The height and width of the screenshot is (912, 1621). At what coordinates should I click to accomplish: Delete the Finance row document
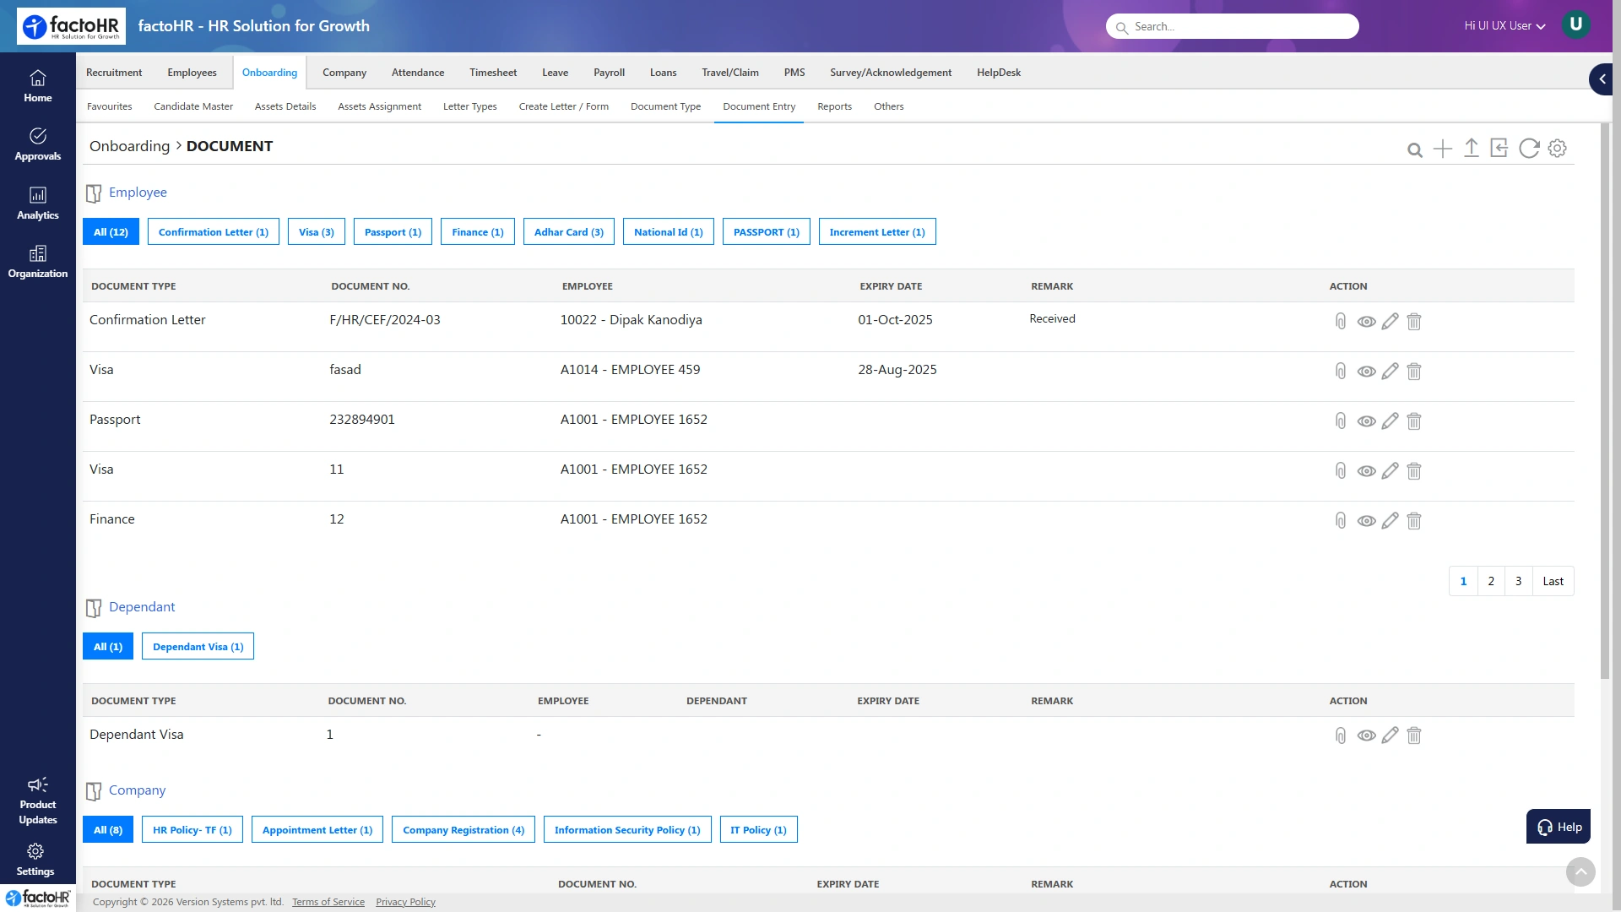(x=1414, y=520)
